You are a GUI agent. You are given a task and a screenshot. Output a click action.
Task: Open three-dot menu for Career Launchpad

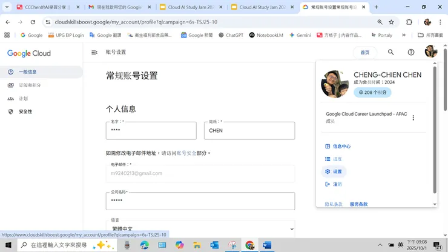point(413,118)
